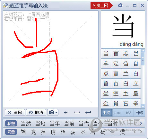Choose candidate 白 in the grid
Image resolution: width=148 pixels, height=139 pixels.
point(136,74)
